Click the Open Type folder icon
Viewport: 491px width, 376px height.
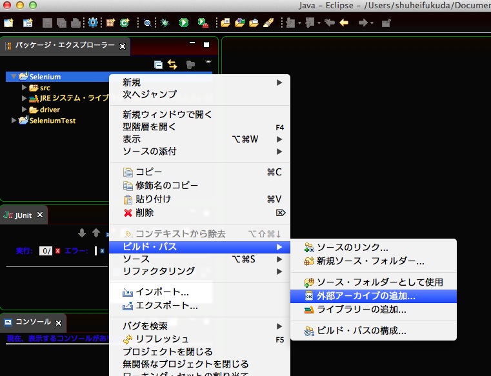click(225, 23)
